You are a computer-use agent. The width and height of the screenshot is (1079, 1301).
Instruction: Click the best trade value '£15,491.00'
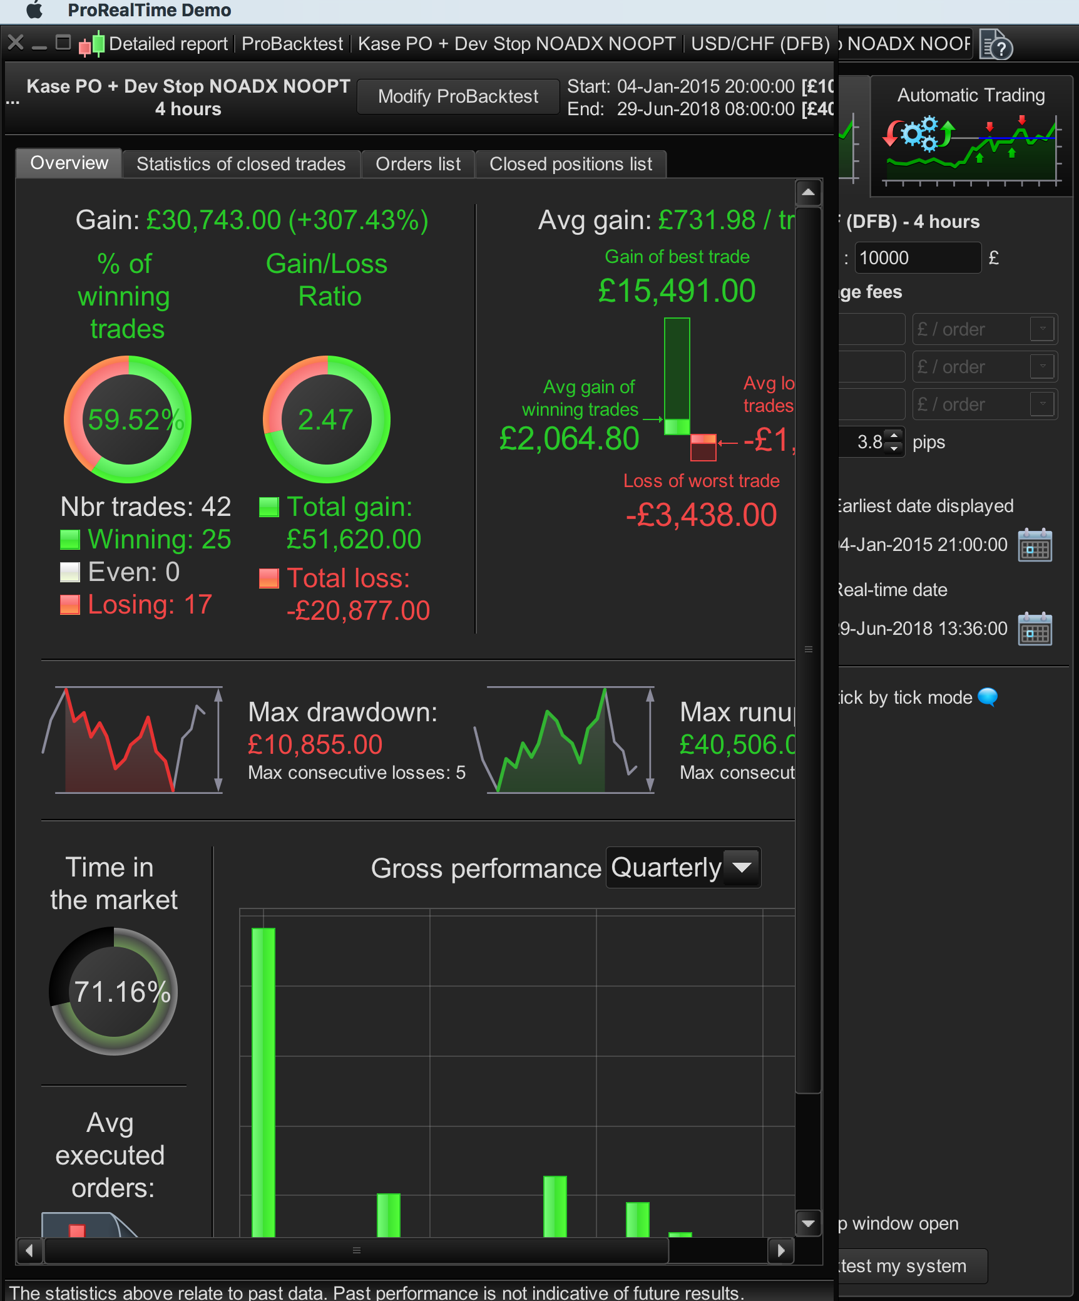tap(677, 291)
